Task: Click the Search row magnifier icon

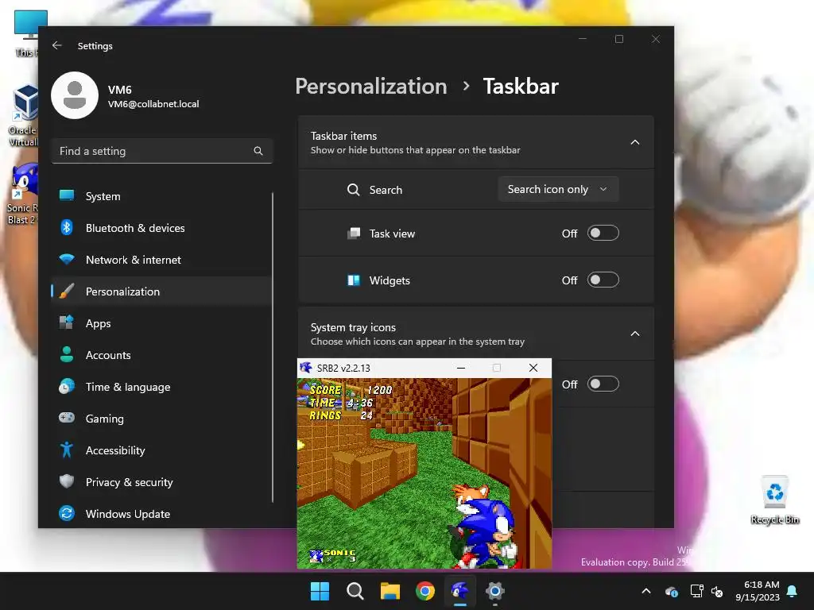Action: point(354,189)
